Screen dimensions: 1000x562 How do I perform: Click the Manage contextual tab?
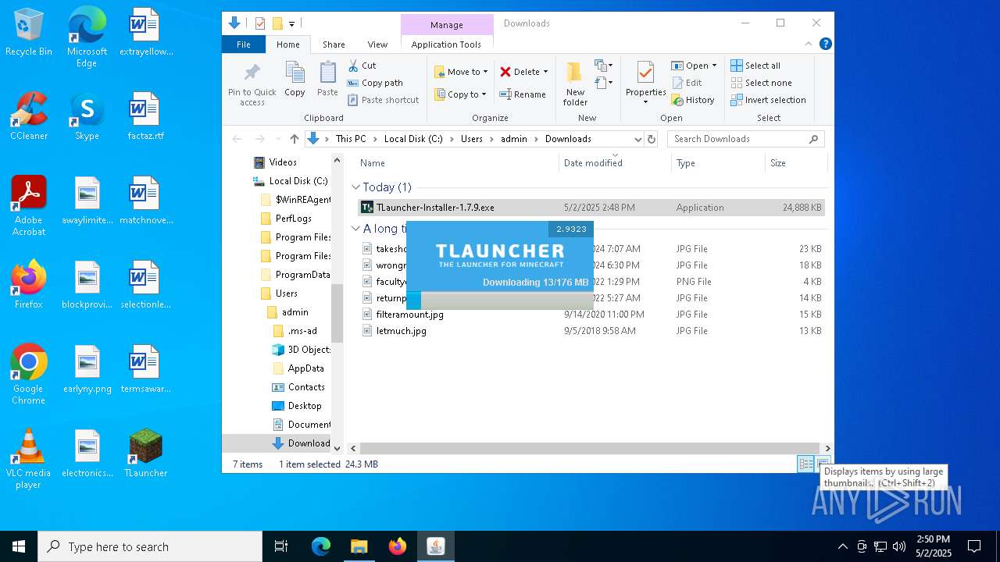447,25
